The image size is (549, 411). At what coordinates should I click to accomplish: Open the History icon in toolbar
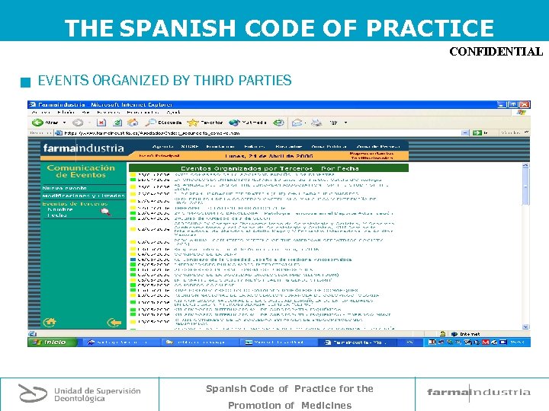[279, 123]
